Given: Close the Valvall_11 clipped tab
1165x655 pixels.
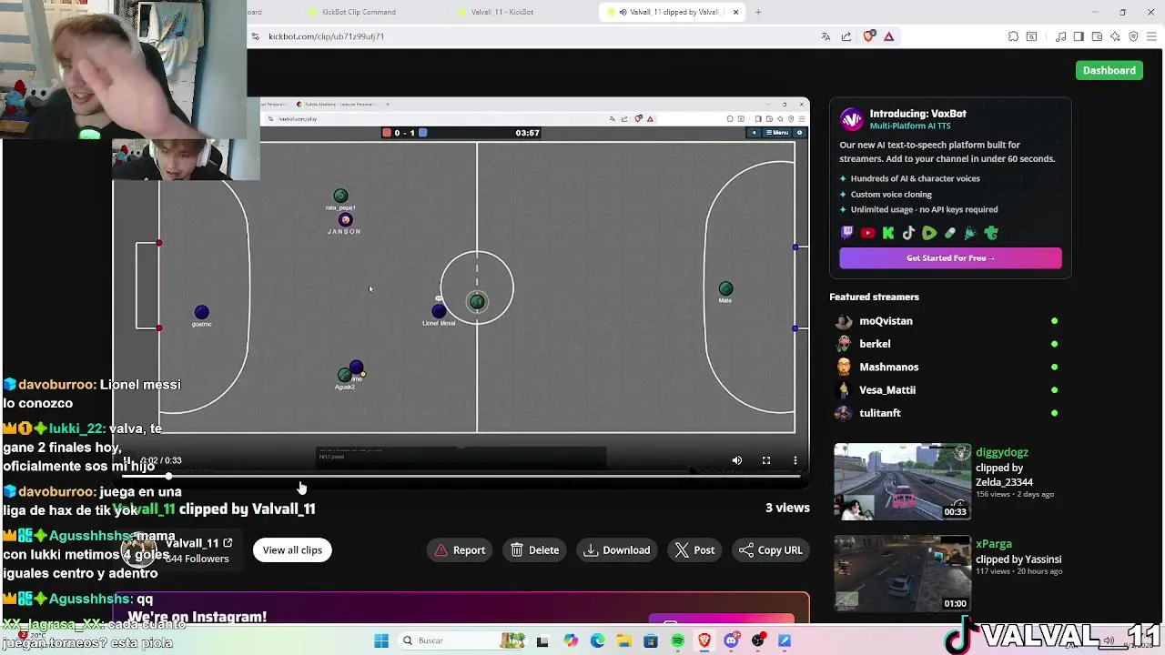Looking at the screenshot, I should point(735,12).
